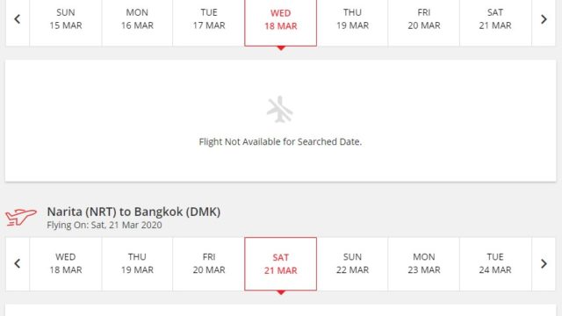This screenshot has height=316, width=562.
Task: Pick THU 19 MAR in top strip
Action: (x=352, y=19)
